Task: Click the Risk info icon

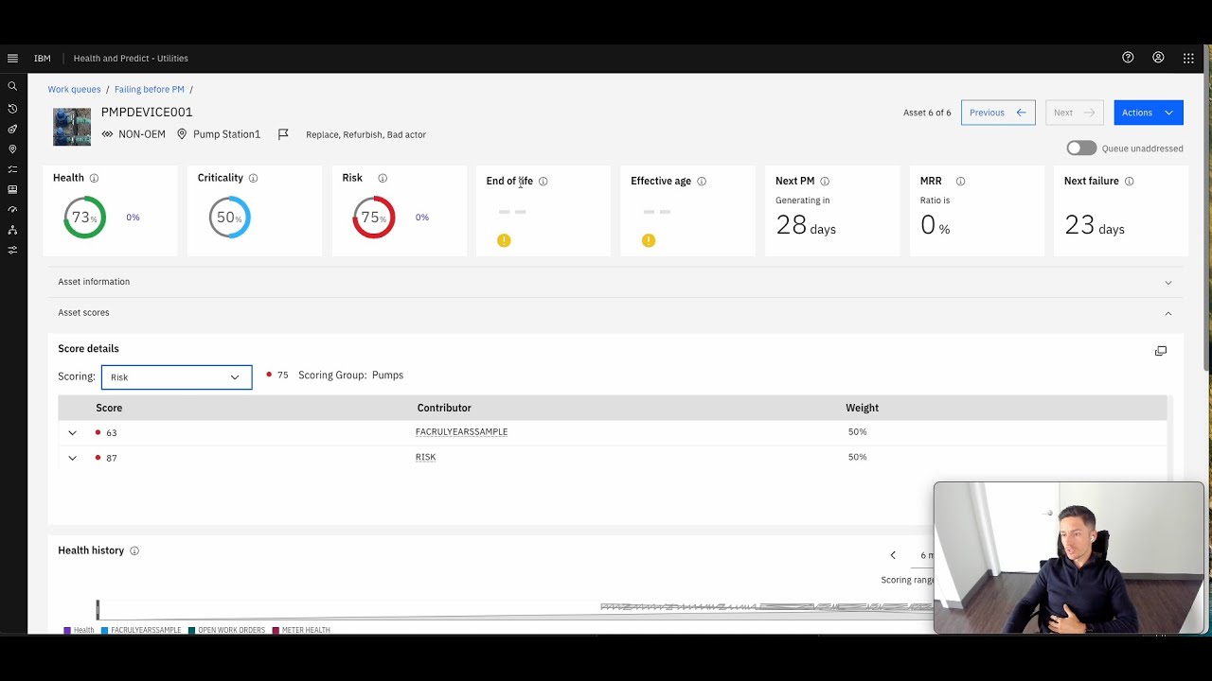Action: point(383,178)
